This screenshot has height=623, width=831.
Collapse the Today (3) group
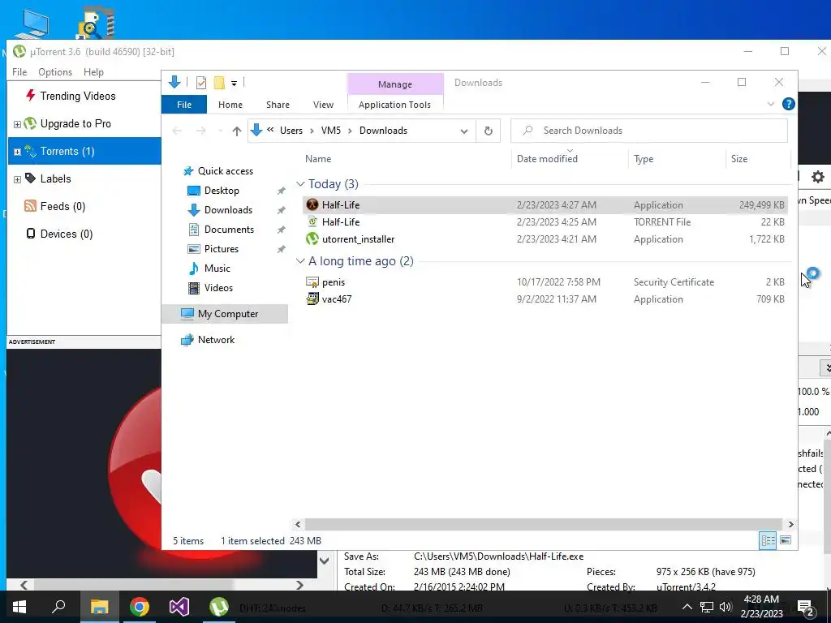click(300, 184)
